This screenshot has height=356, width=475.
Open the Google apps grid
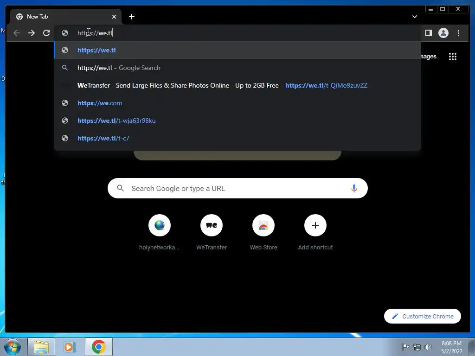(453, 57)
